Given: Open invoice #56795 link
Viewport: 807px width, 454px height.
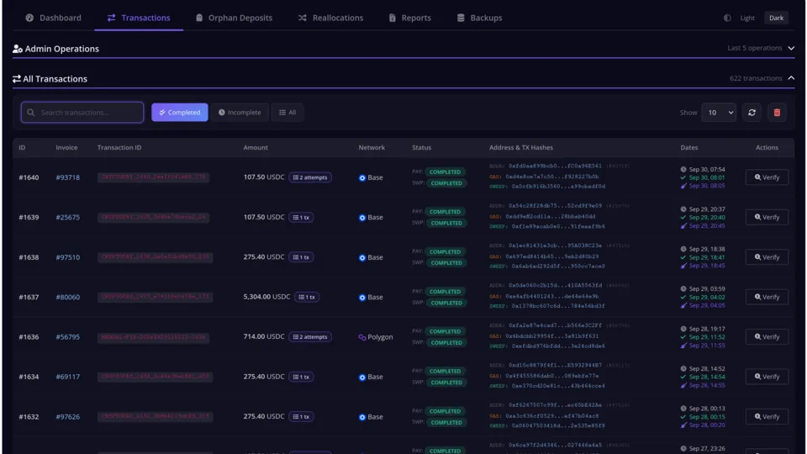Looking at the screenshot, I should point(68,336).
